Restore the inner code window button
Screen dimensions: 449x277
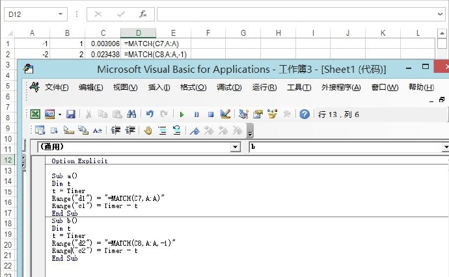click(442, 100)
